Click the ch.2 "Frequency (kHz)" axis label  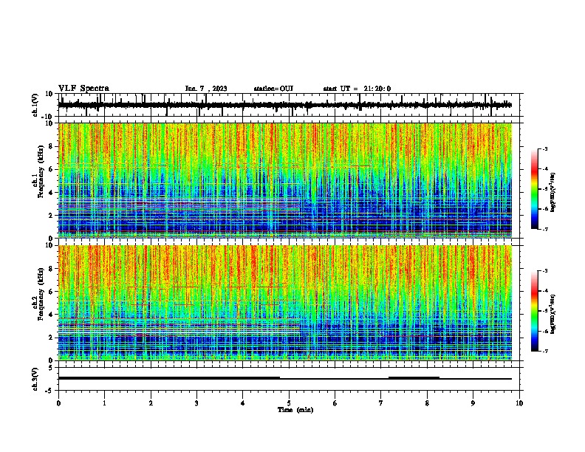point(41,294)
